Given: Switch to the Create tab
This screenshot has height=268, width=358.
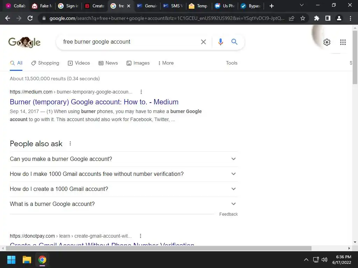Looking at the screenshot, I should tap(94, 6).
